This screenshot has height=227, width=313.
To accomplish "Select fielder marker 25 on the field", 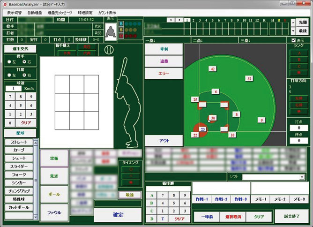I will (195, 99).
